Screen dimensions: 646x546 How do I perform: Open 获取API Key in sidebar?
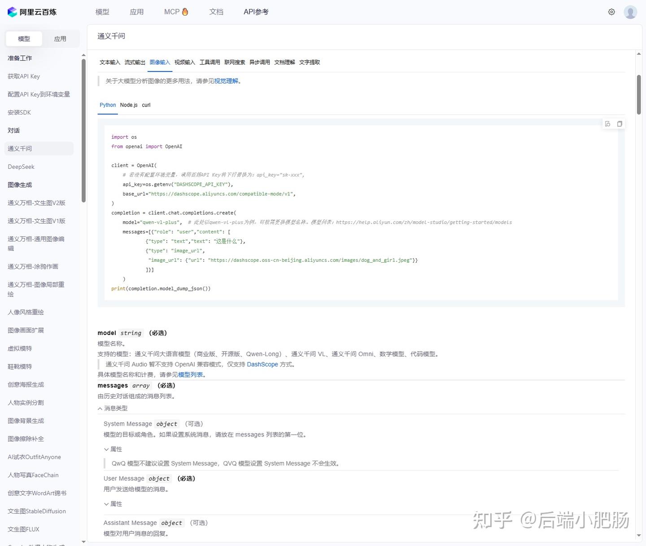[x=24, y=76]
